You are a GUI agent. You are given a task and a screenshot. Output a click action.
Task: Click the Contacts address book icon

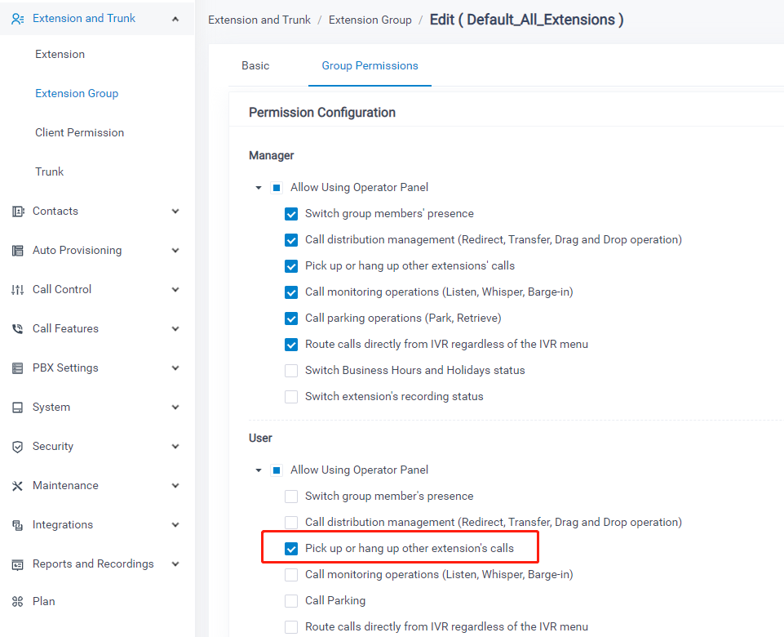click(18, 212)
